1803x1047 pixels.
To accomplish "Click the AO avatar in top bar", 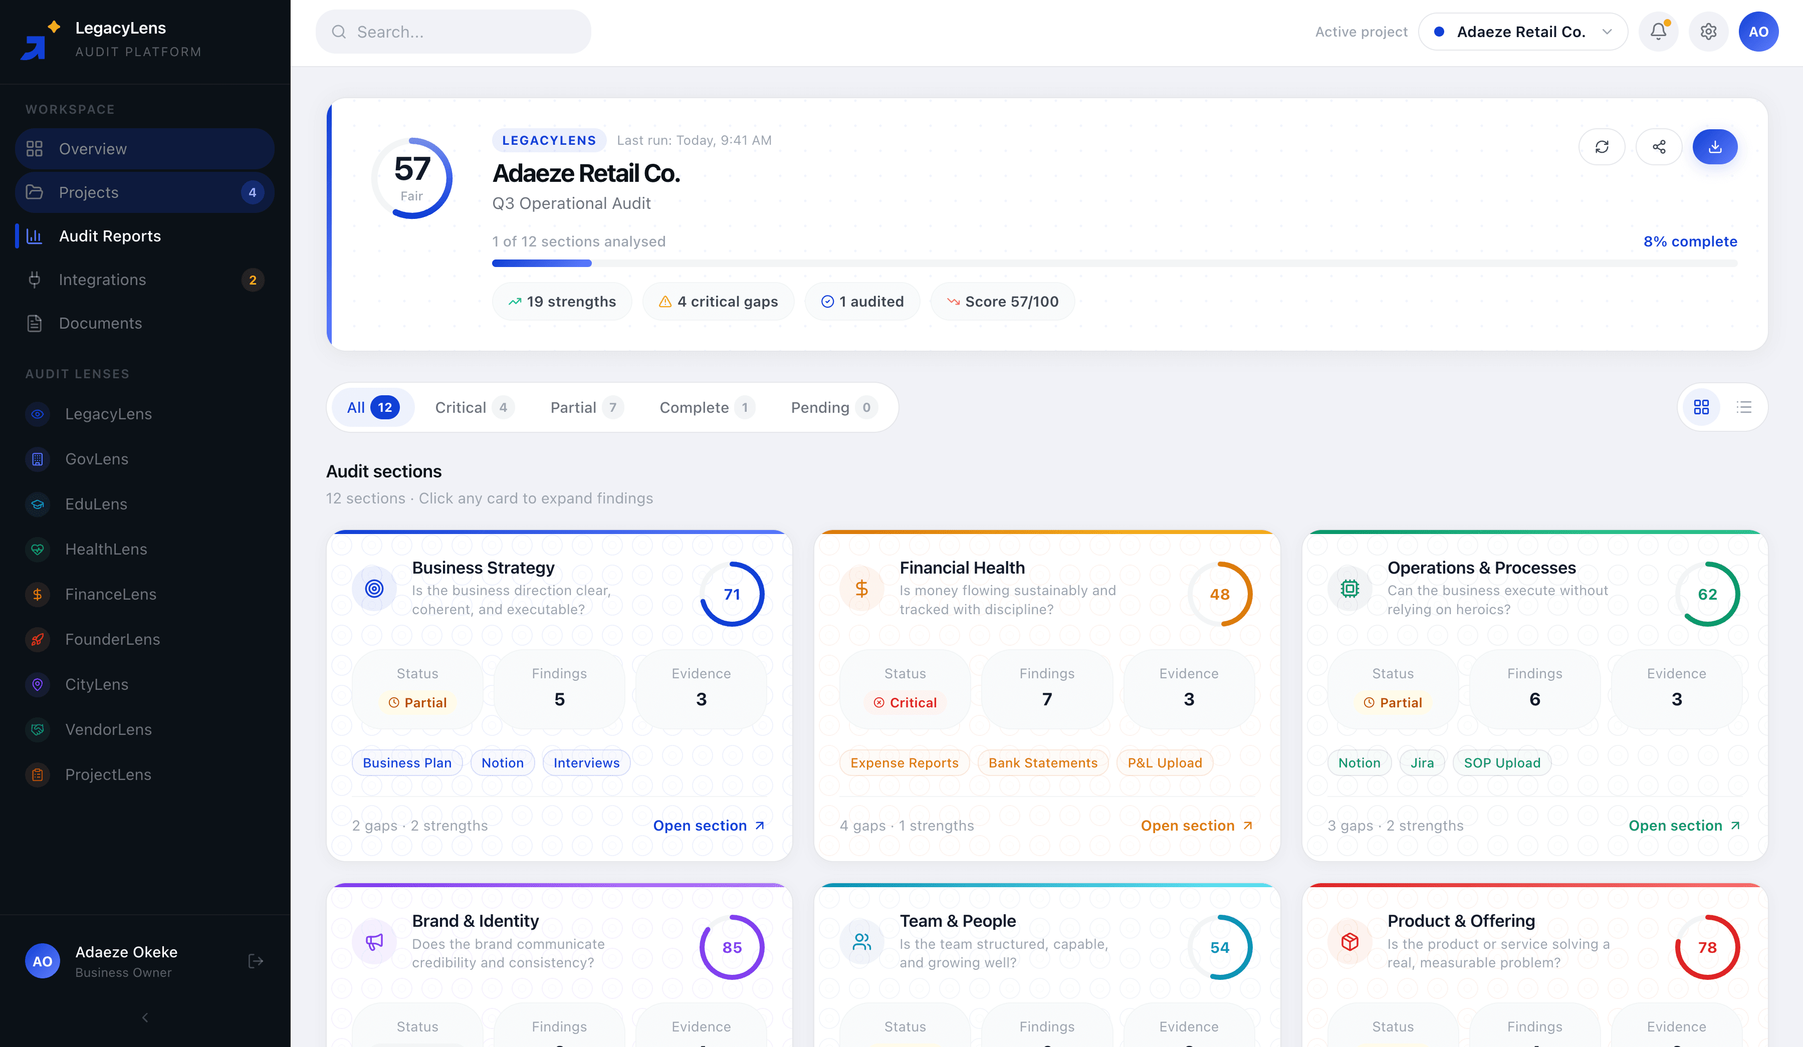I will pos(1758,32).
